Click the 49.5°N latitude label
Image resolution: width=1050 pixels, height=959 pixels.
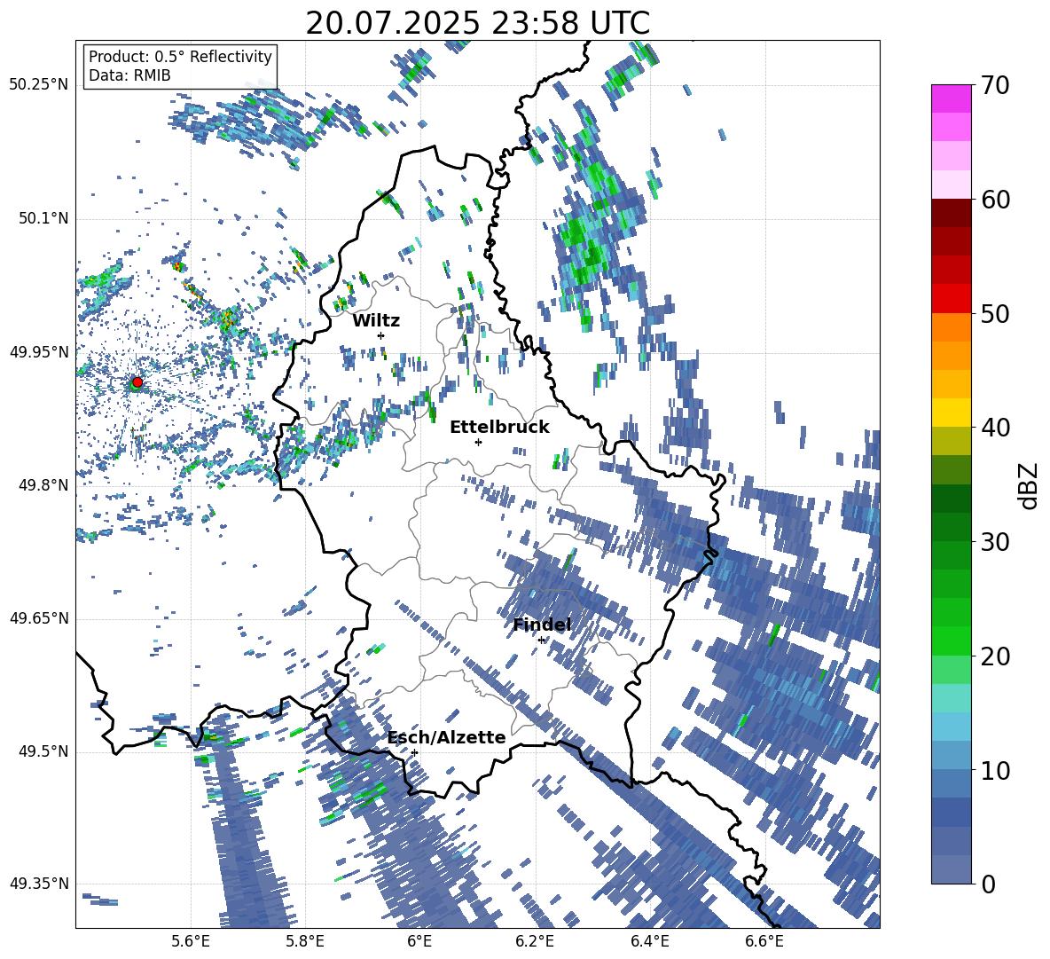point(43,751)
